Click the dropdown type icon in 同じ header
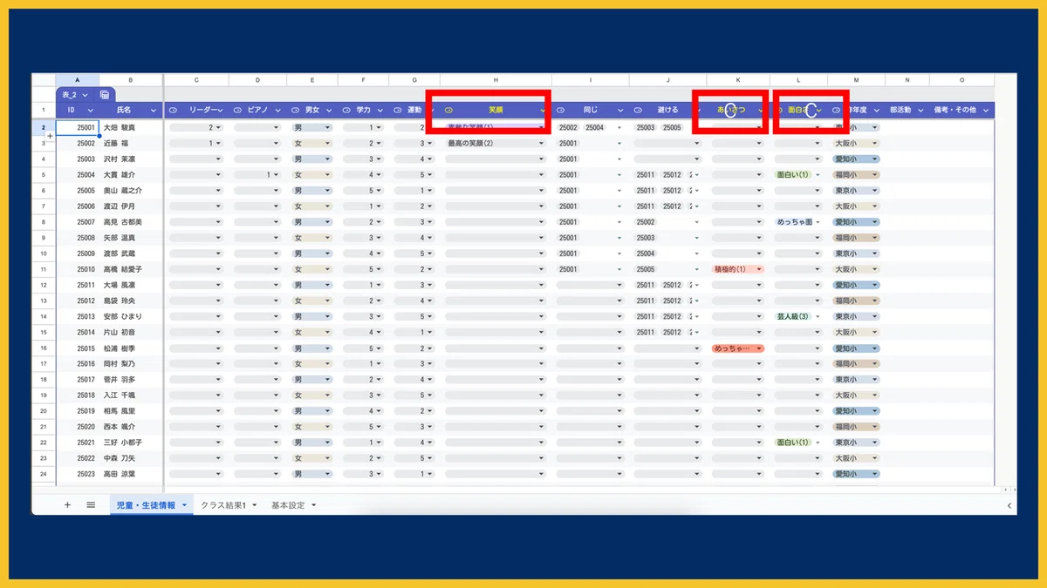The height and width of the screenshot is (588, 1047). click(x=560, y=111)
